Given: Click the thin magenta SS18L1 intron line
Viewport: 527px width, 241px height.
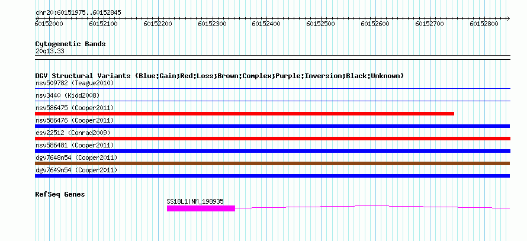Looking at the screenshot, I should click(x=372, y=207).
